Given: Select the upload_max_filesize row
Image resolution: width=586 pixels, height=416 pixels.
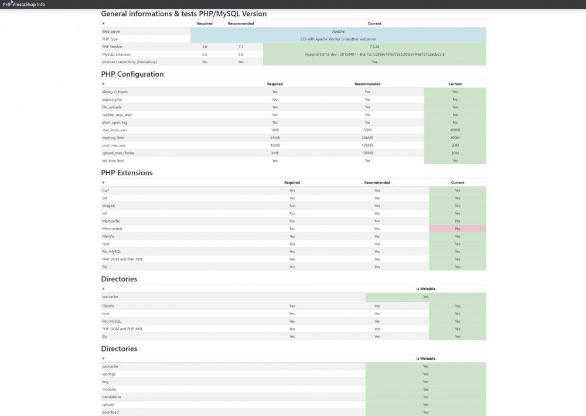Looking at the screenshot, I should [234, 153].
